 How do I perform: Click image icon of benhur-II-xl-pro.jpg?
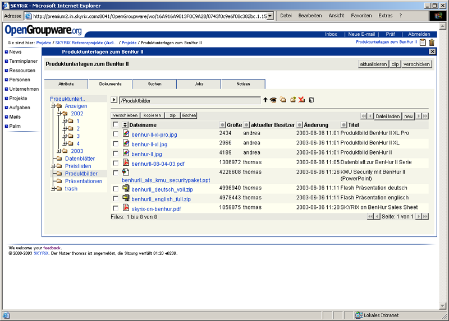click(126, 133)
